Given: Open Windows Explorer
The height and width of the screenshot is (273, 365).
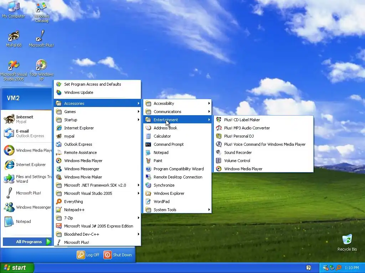Looking at the screenshot, I should [178, 193].
